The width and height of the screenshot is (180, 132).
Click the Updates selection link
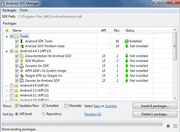111,106
